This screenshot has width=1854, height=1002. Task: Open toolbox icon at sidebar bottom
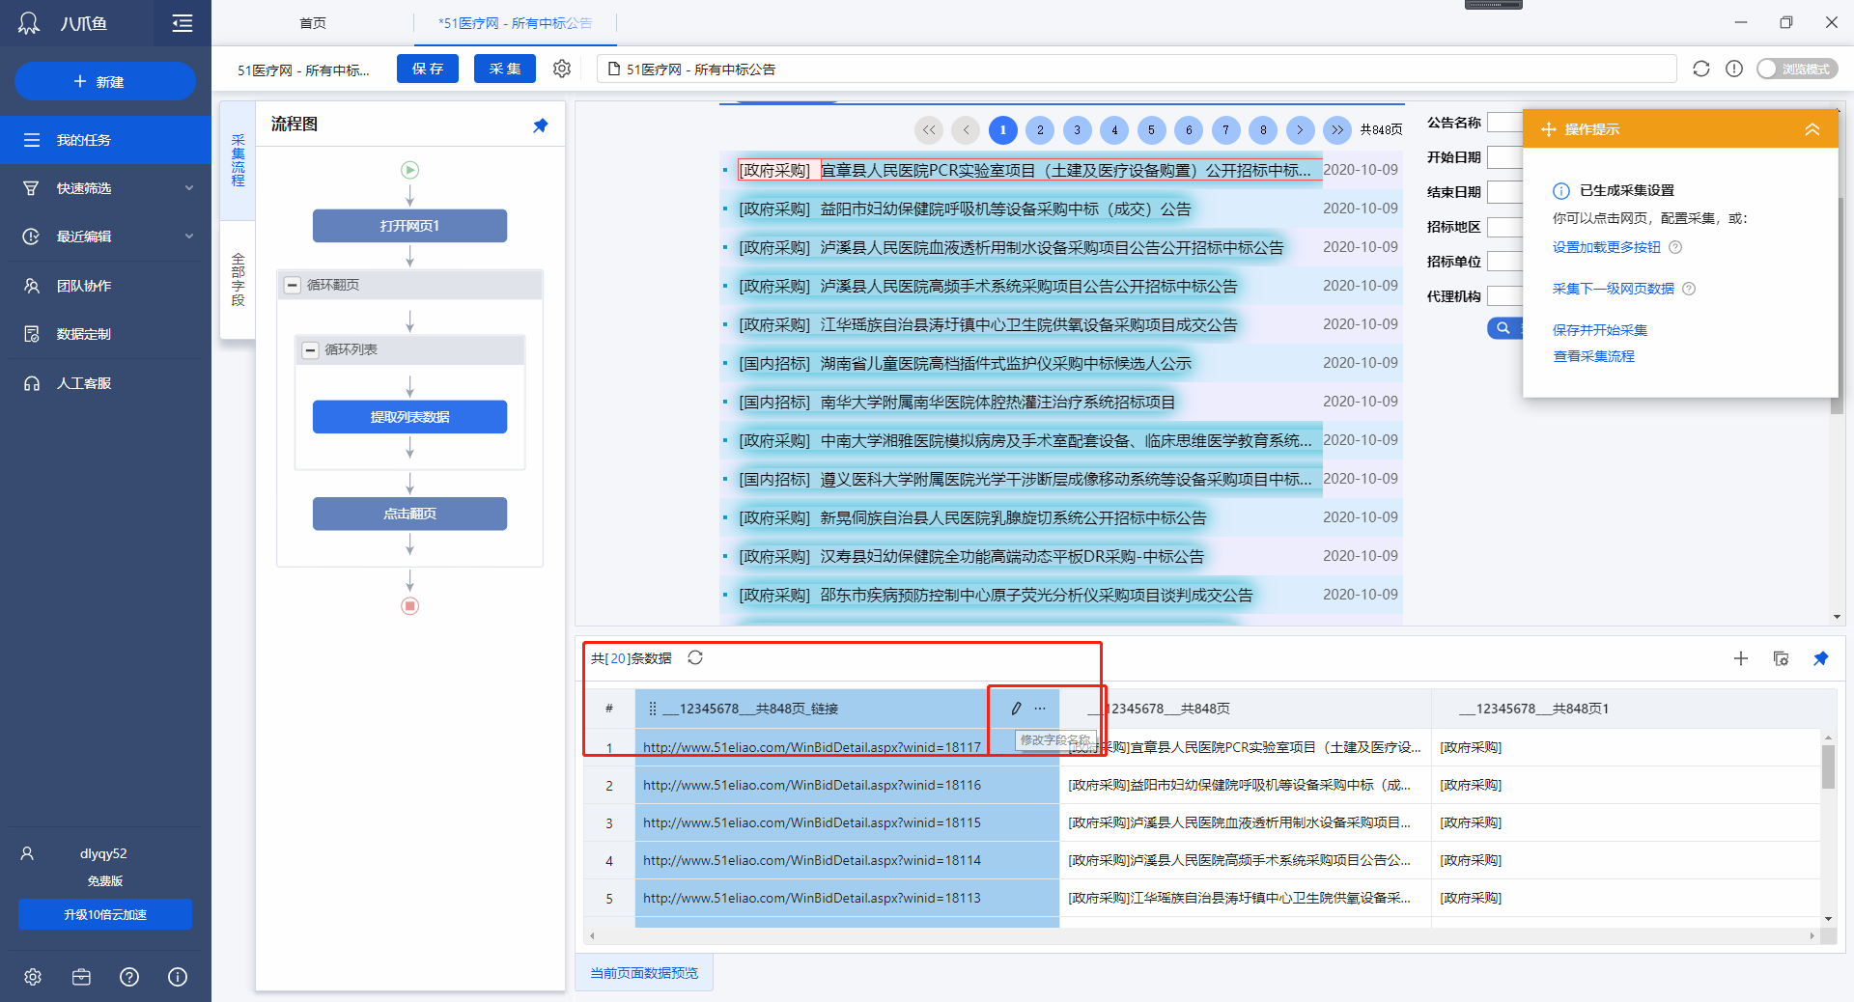click(x=81, y=977)
